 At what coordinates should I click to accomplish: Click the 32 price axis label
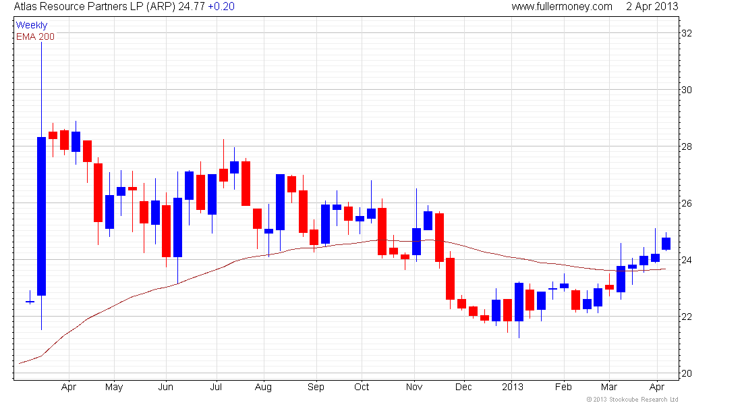[x=686, y=33]
